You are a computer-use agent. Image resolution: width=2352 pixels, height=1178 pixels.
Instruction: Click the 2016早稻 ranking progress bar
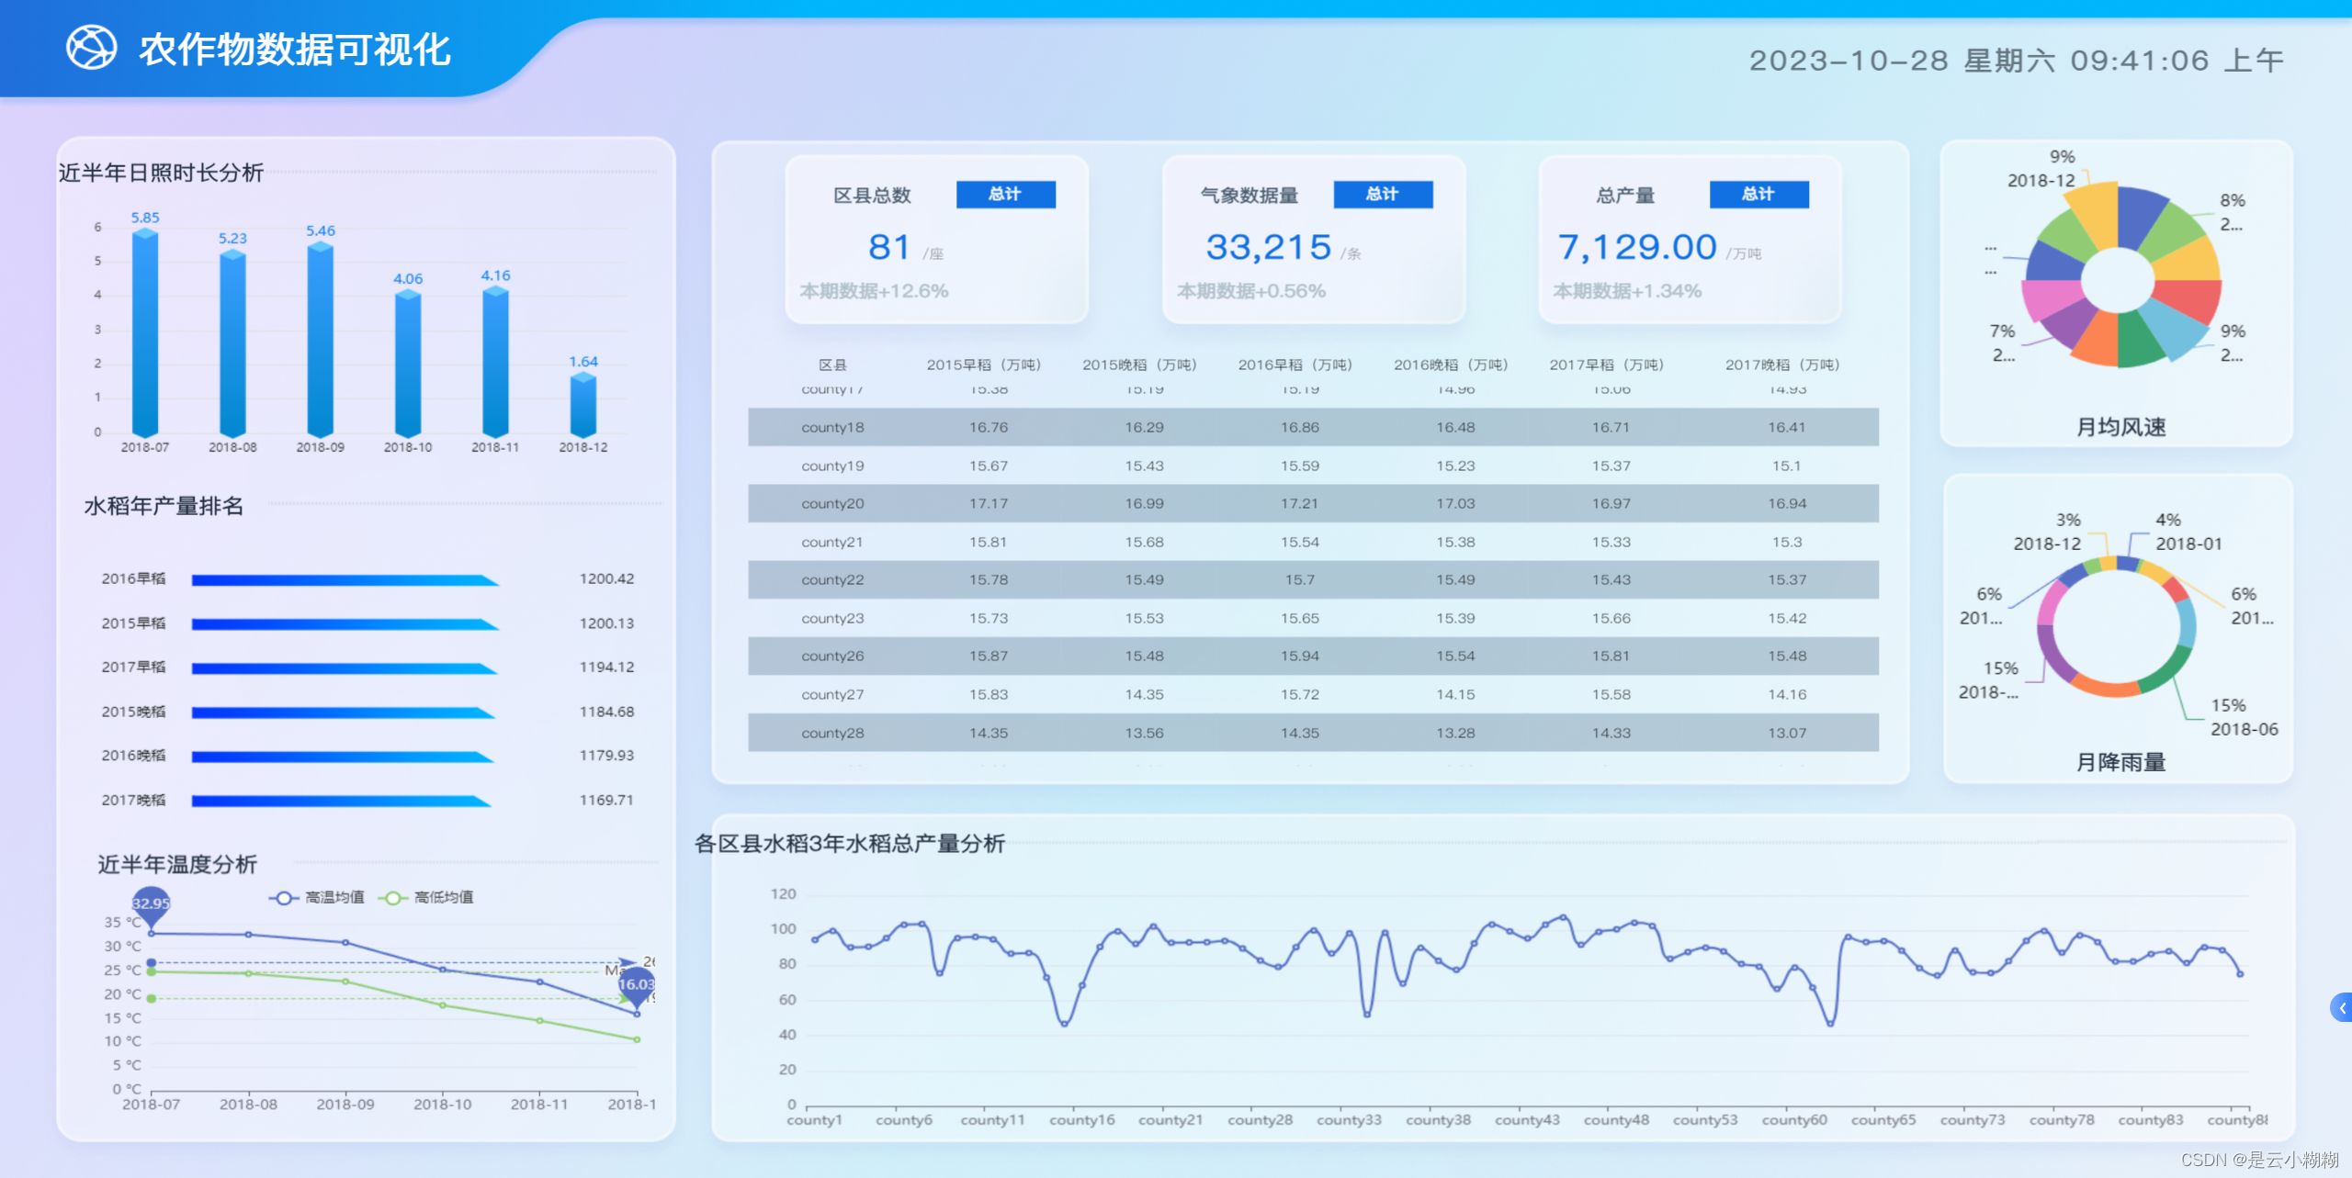click(345, 579)
